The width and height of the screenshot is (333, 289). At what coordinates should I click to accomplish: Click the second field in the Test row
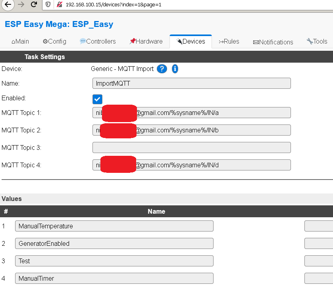pyautogui.click(x=319, y=261)
